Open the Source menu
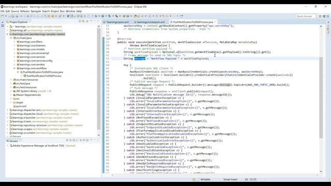The image size is (331, 186). tap(15, 11)
